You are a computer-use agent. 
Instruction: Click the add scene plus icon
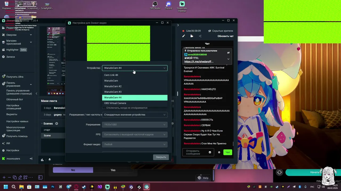point(56,124)
